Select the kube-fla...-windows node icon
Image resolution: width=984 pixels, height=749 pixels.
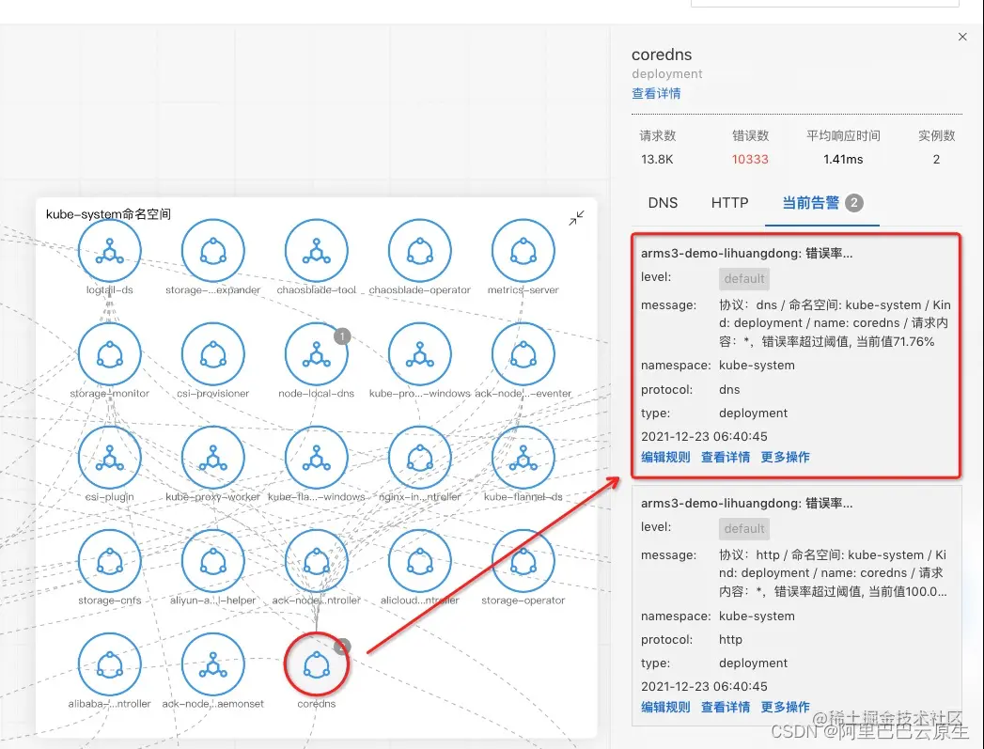317,458
